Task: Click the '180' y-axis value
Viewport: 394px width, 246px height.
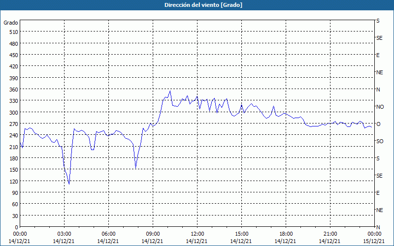Action: coord(14,158)
